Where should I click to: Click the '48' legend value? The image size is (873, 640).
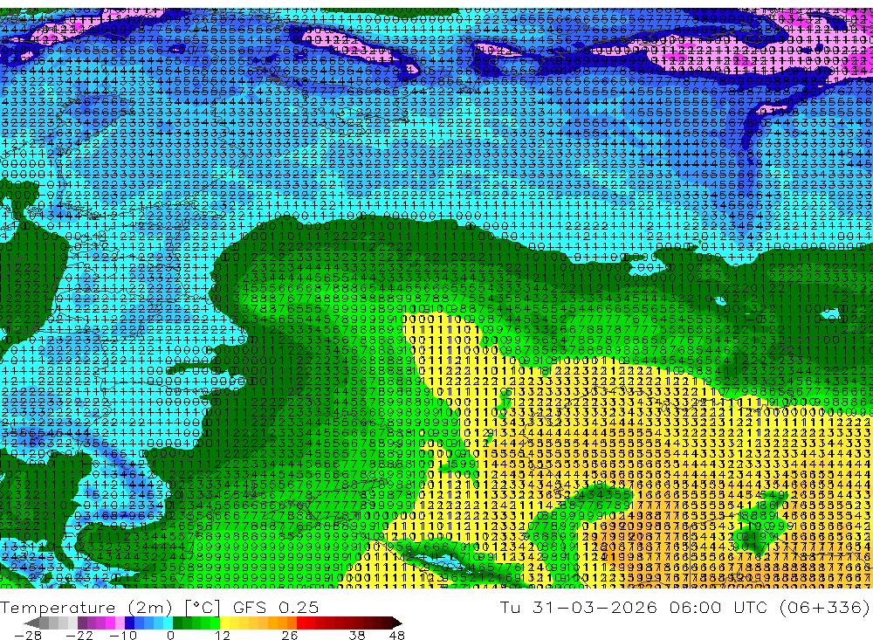pos(396,635)
